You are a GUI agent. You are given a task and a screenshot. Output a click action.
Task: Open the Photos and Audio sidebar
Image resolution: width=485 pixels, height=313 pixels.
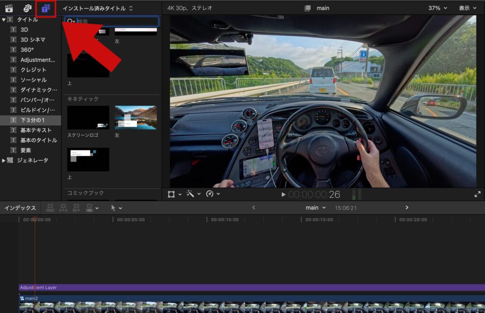[x=27, y=8]
